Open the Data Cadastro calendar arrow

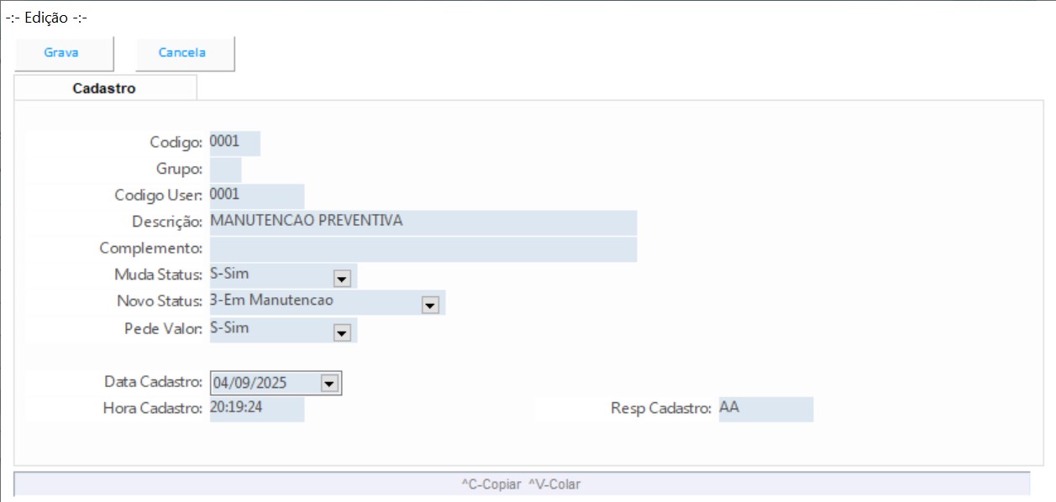[328, 384]
